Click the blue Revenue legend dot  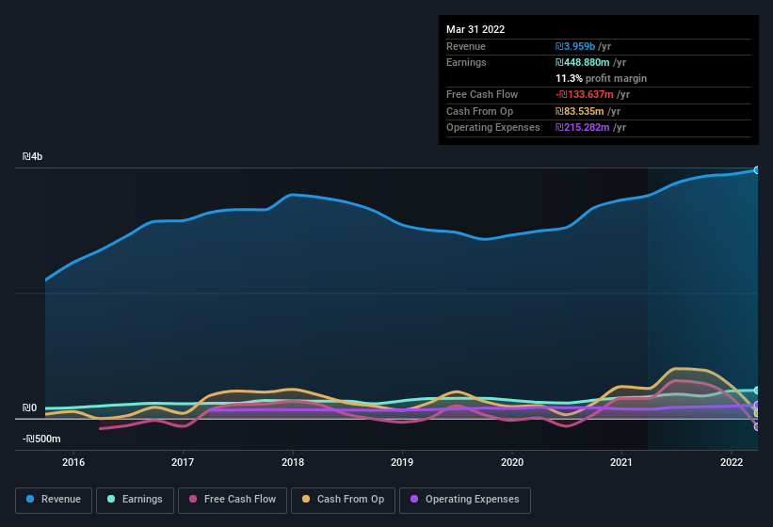(30, 499)
